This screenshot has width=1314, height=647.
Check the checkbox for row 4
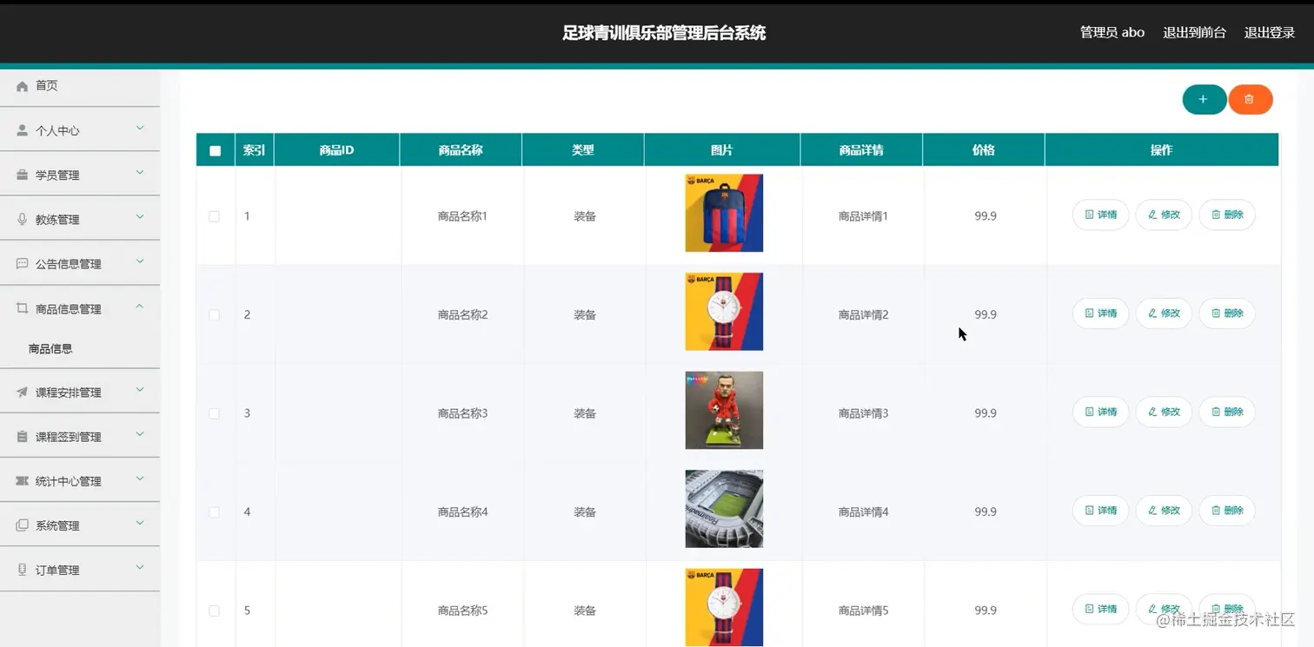tap(215, 512)
